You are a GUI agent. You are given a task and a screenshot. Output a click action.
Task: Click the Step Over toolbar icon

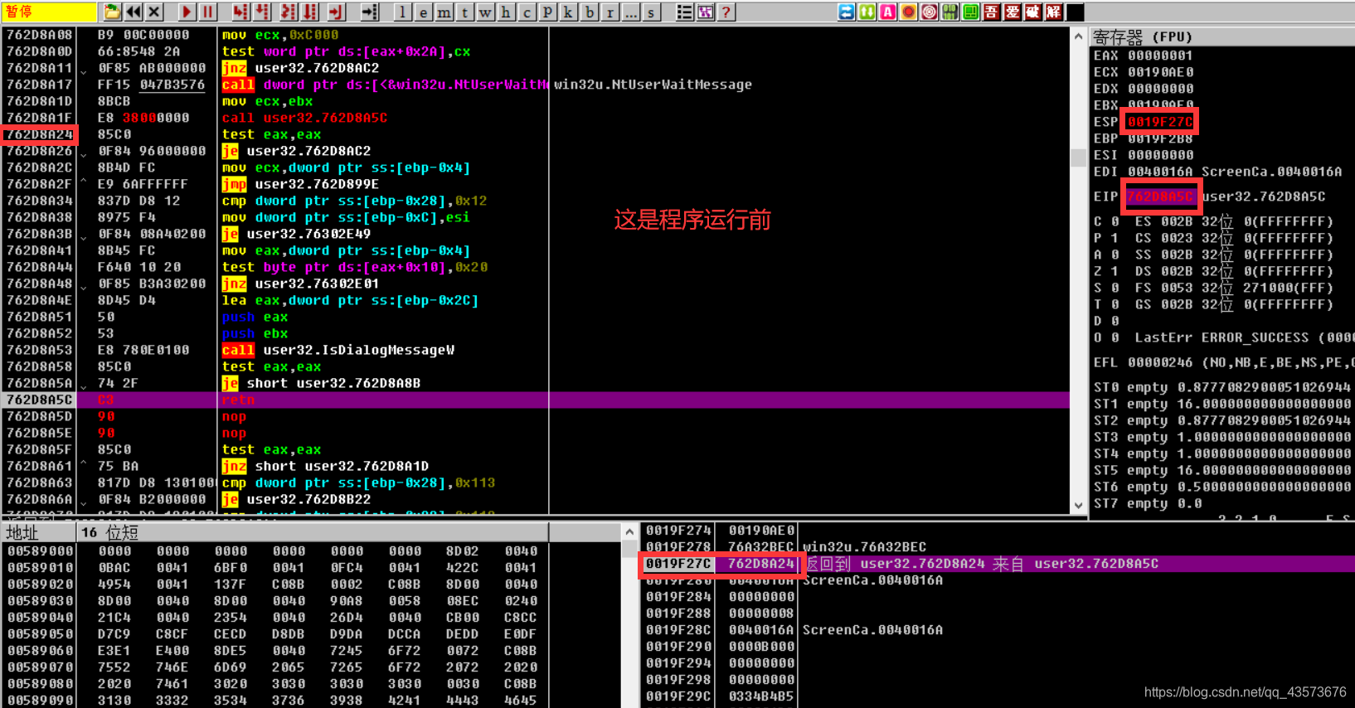click(x=262, y=12)
